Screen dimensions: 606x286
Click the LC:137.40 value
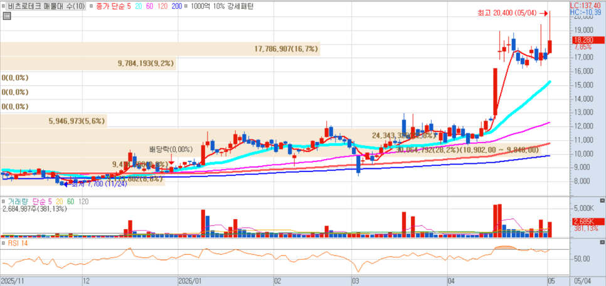coord(587,6)
